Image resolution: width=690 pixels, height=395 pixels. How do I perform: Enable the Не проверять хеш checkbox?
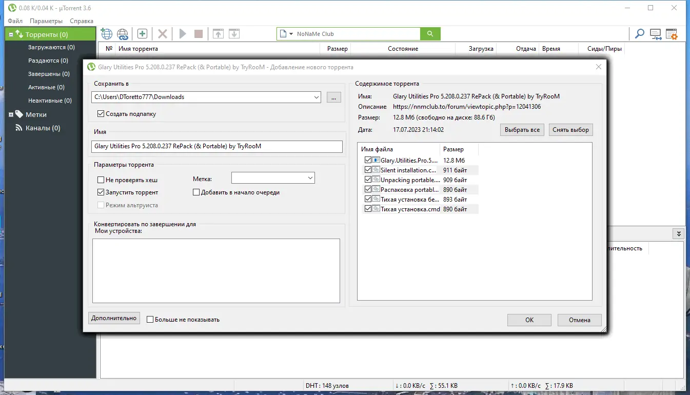pyautogui.click(x=101, y=180)
